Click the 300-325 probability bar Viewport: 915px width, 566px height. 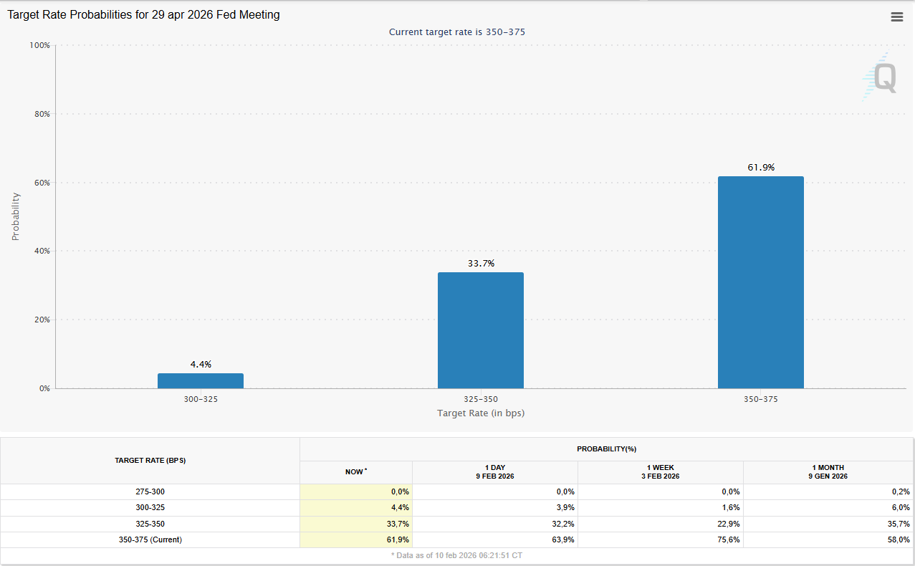201,380
